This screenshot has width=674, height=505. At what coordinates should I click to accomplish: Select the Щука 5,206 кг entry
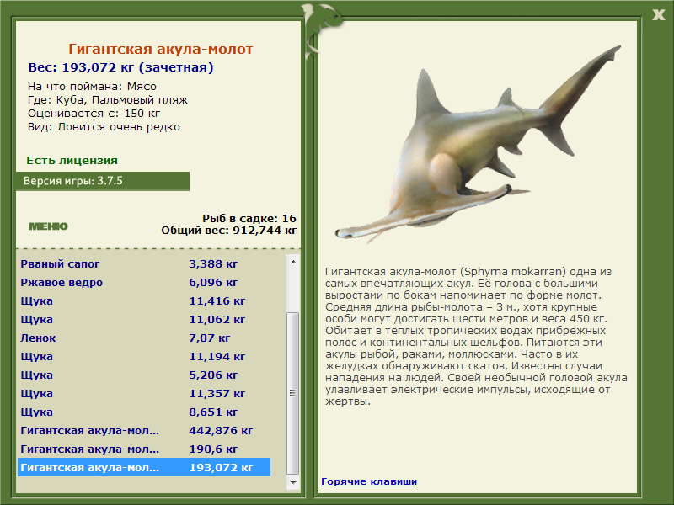[x=144, y=375]
